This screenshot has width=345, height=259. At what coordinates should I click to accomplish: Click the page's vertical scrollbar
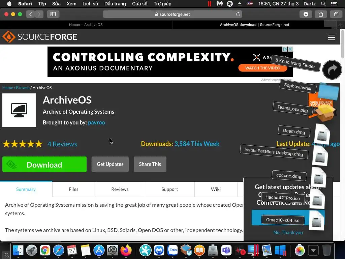point(342,44)
